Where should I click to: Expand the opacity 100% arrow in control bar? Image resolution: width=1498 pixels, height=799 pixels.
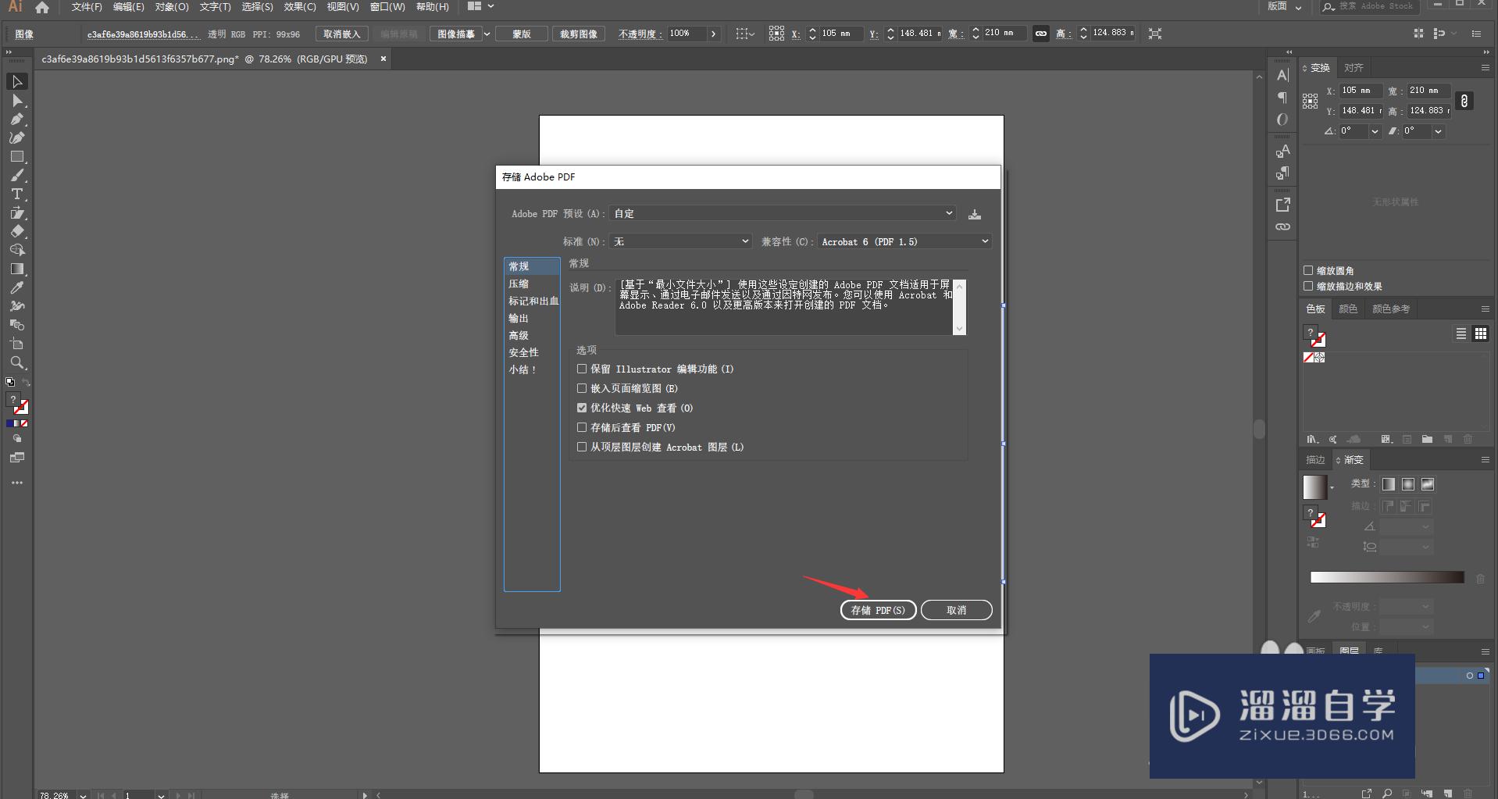(713, 34)
